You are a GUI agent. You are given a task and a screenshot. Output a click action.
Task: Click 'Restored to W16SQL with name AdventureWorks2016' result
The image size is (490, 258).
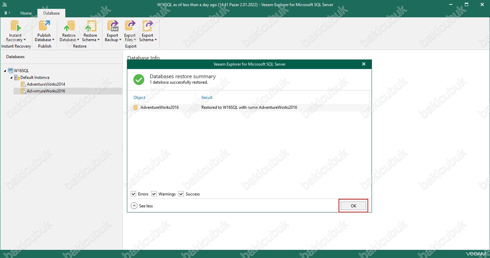coord(249,107)
